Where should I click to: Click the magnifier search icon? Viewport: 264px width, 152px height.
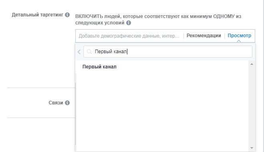[x=89, y=52]
